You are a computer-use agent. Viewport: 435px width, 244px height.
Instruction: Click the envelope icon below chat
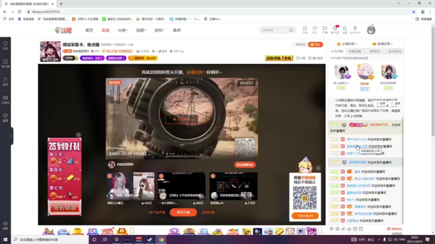click(337, 229)
